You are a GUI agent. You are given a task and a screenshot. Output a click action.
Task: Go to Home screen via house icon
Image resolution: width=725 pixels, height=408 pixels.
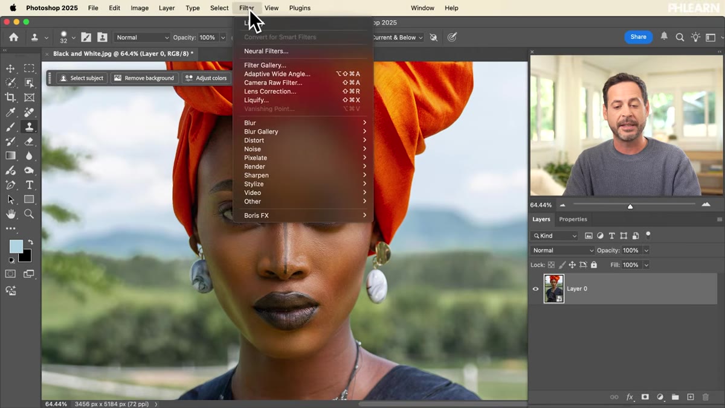[x=13, y=37]
